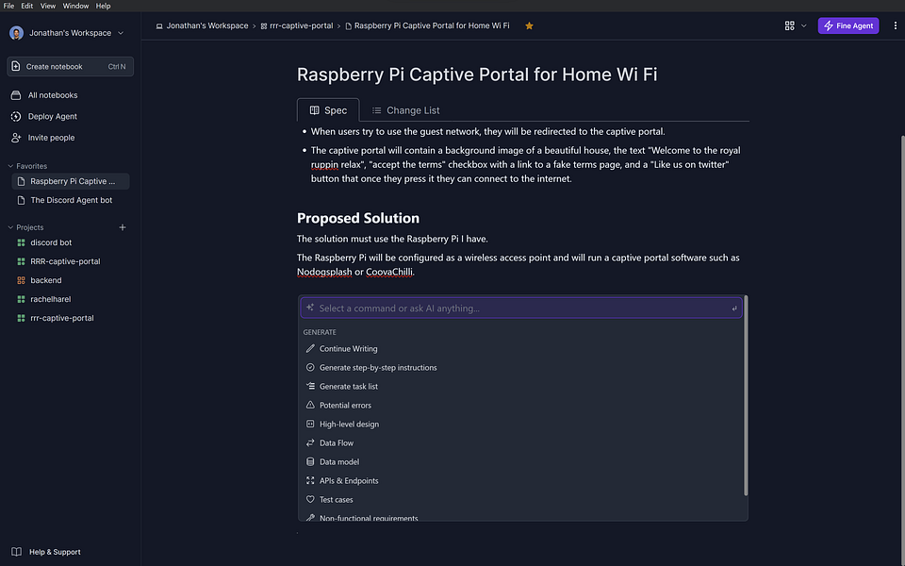Click the notebook title heading

click(477, 75)
